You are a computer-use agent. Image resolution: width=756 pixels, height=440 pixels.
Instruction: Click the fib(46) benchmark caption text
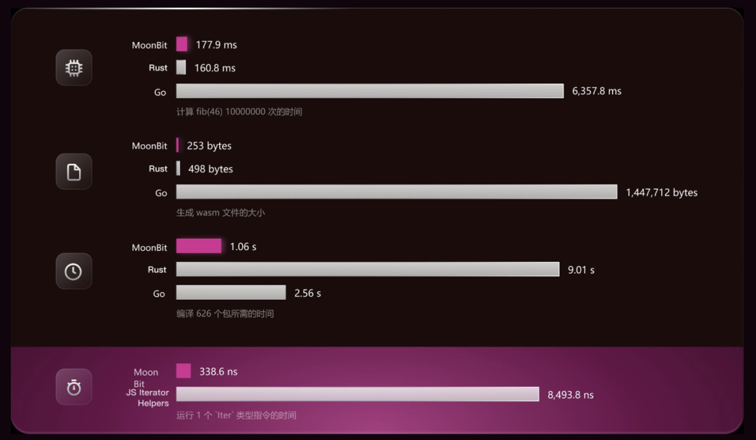point(239,112)
